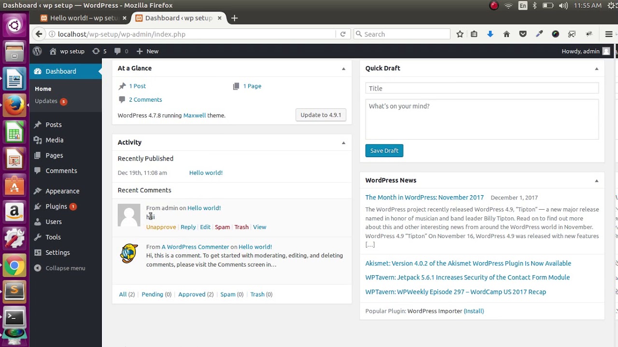Open the Maxwell theme link
Image resolution: width=618 pixels, height=347 pixels.
195,116
